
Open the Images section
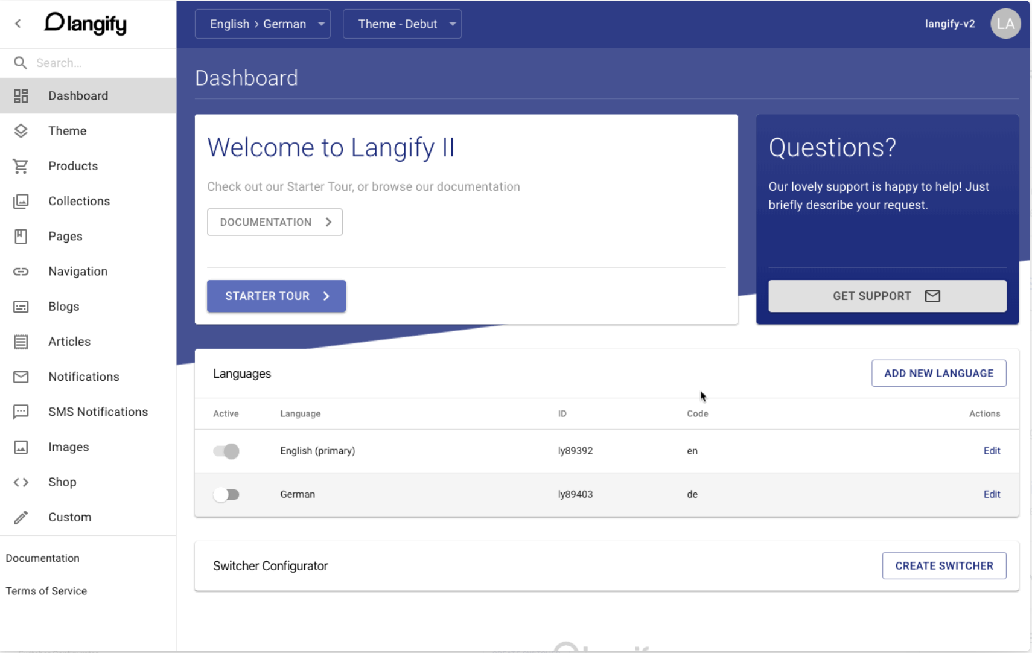click(88, 447)
